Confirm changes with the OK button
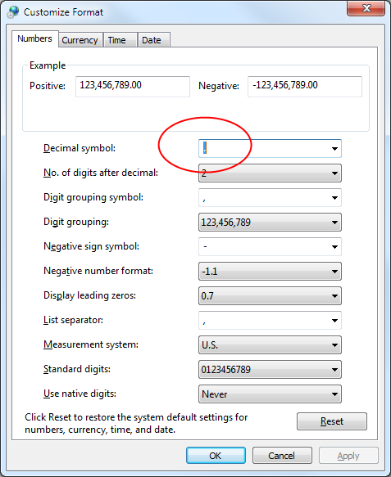The image size is (391, 477). (x=216, y=456)
